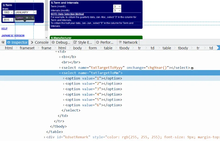The image size is (220, 141).
Task: Expand the txtTargetToYyyy select node
Action: click(x=60, y=68)
